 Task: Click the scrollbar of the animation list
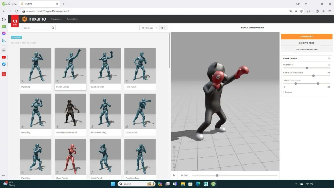click(x=170, y=51)
